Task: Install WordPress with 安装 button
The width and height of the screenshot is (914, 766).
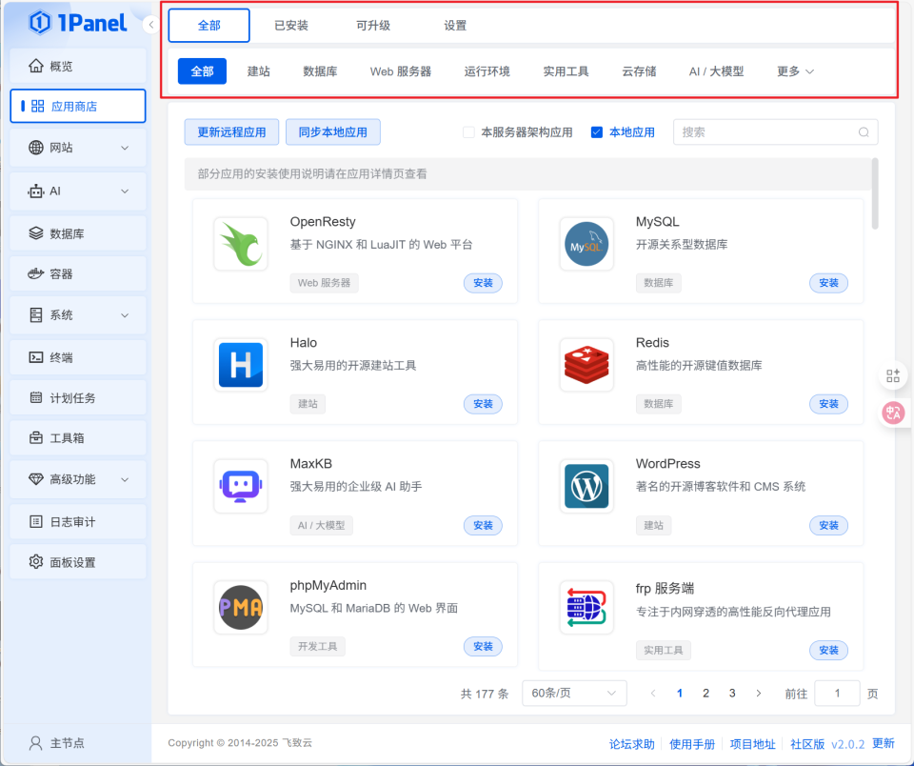Action: (828, 525)
